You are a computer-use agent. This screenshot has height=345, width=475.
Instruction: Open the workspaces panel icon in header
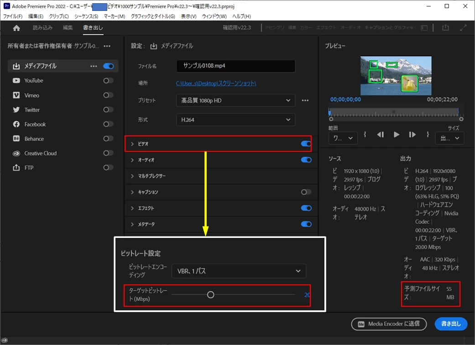click(424, 28)
